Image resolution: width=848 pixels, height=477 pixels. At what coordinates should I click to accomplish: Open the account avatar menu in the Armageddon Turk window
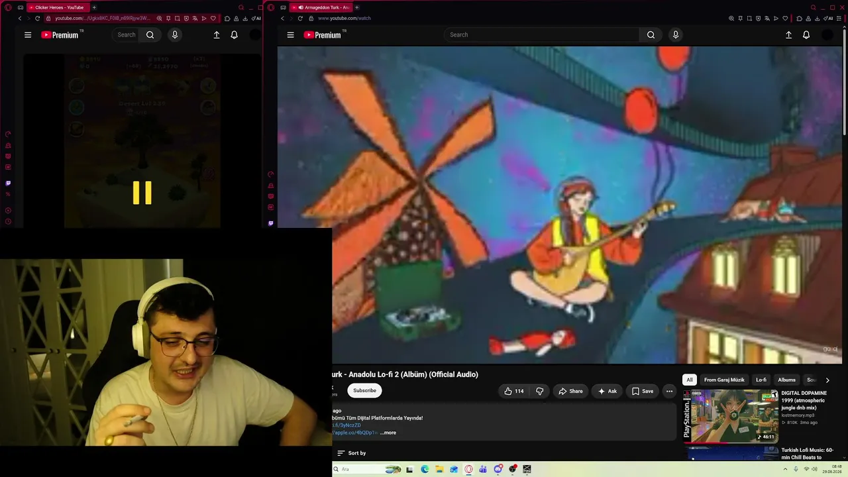tap(827, 35)
